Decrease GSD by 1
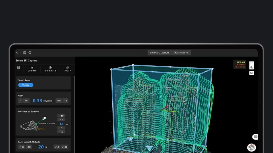 [x=20, y=101]
